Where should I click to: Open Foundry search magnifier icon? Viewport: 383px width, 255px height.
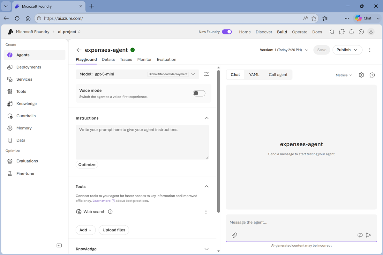[332, 32]
